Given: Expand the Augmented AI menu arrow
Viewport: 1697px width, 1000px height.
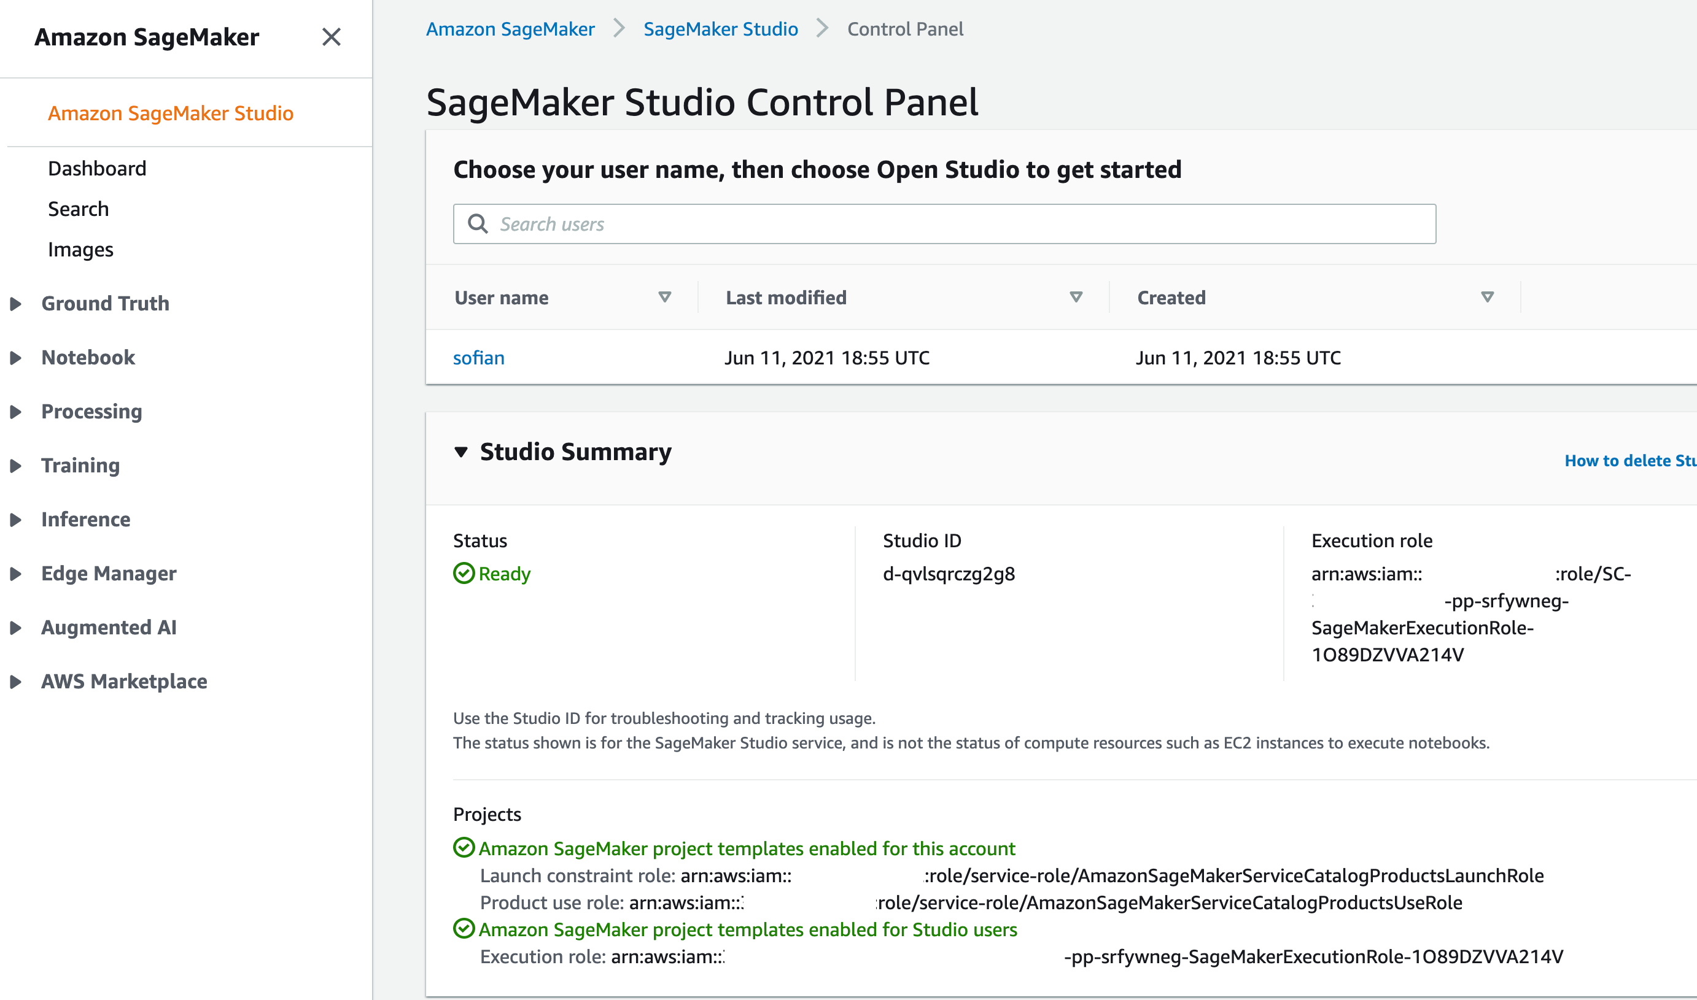Looking at the screenshot, I should (x=15, y=628).
